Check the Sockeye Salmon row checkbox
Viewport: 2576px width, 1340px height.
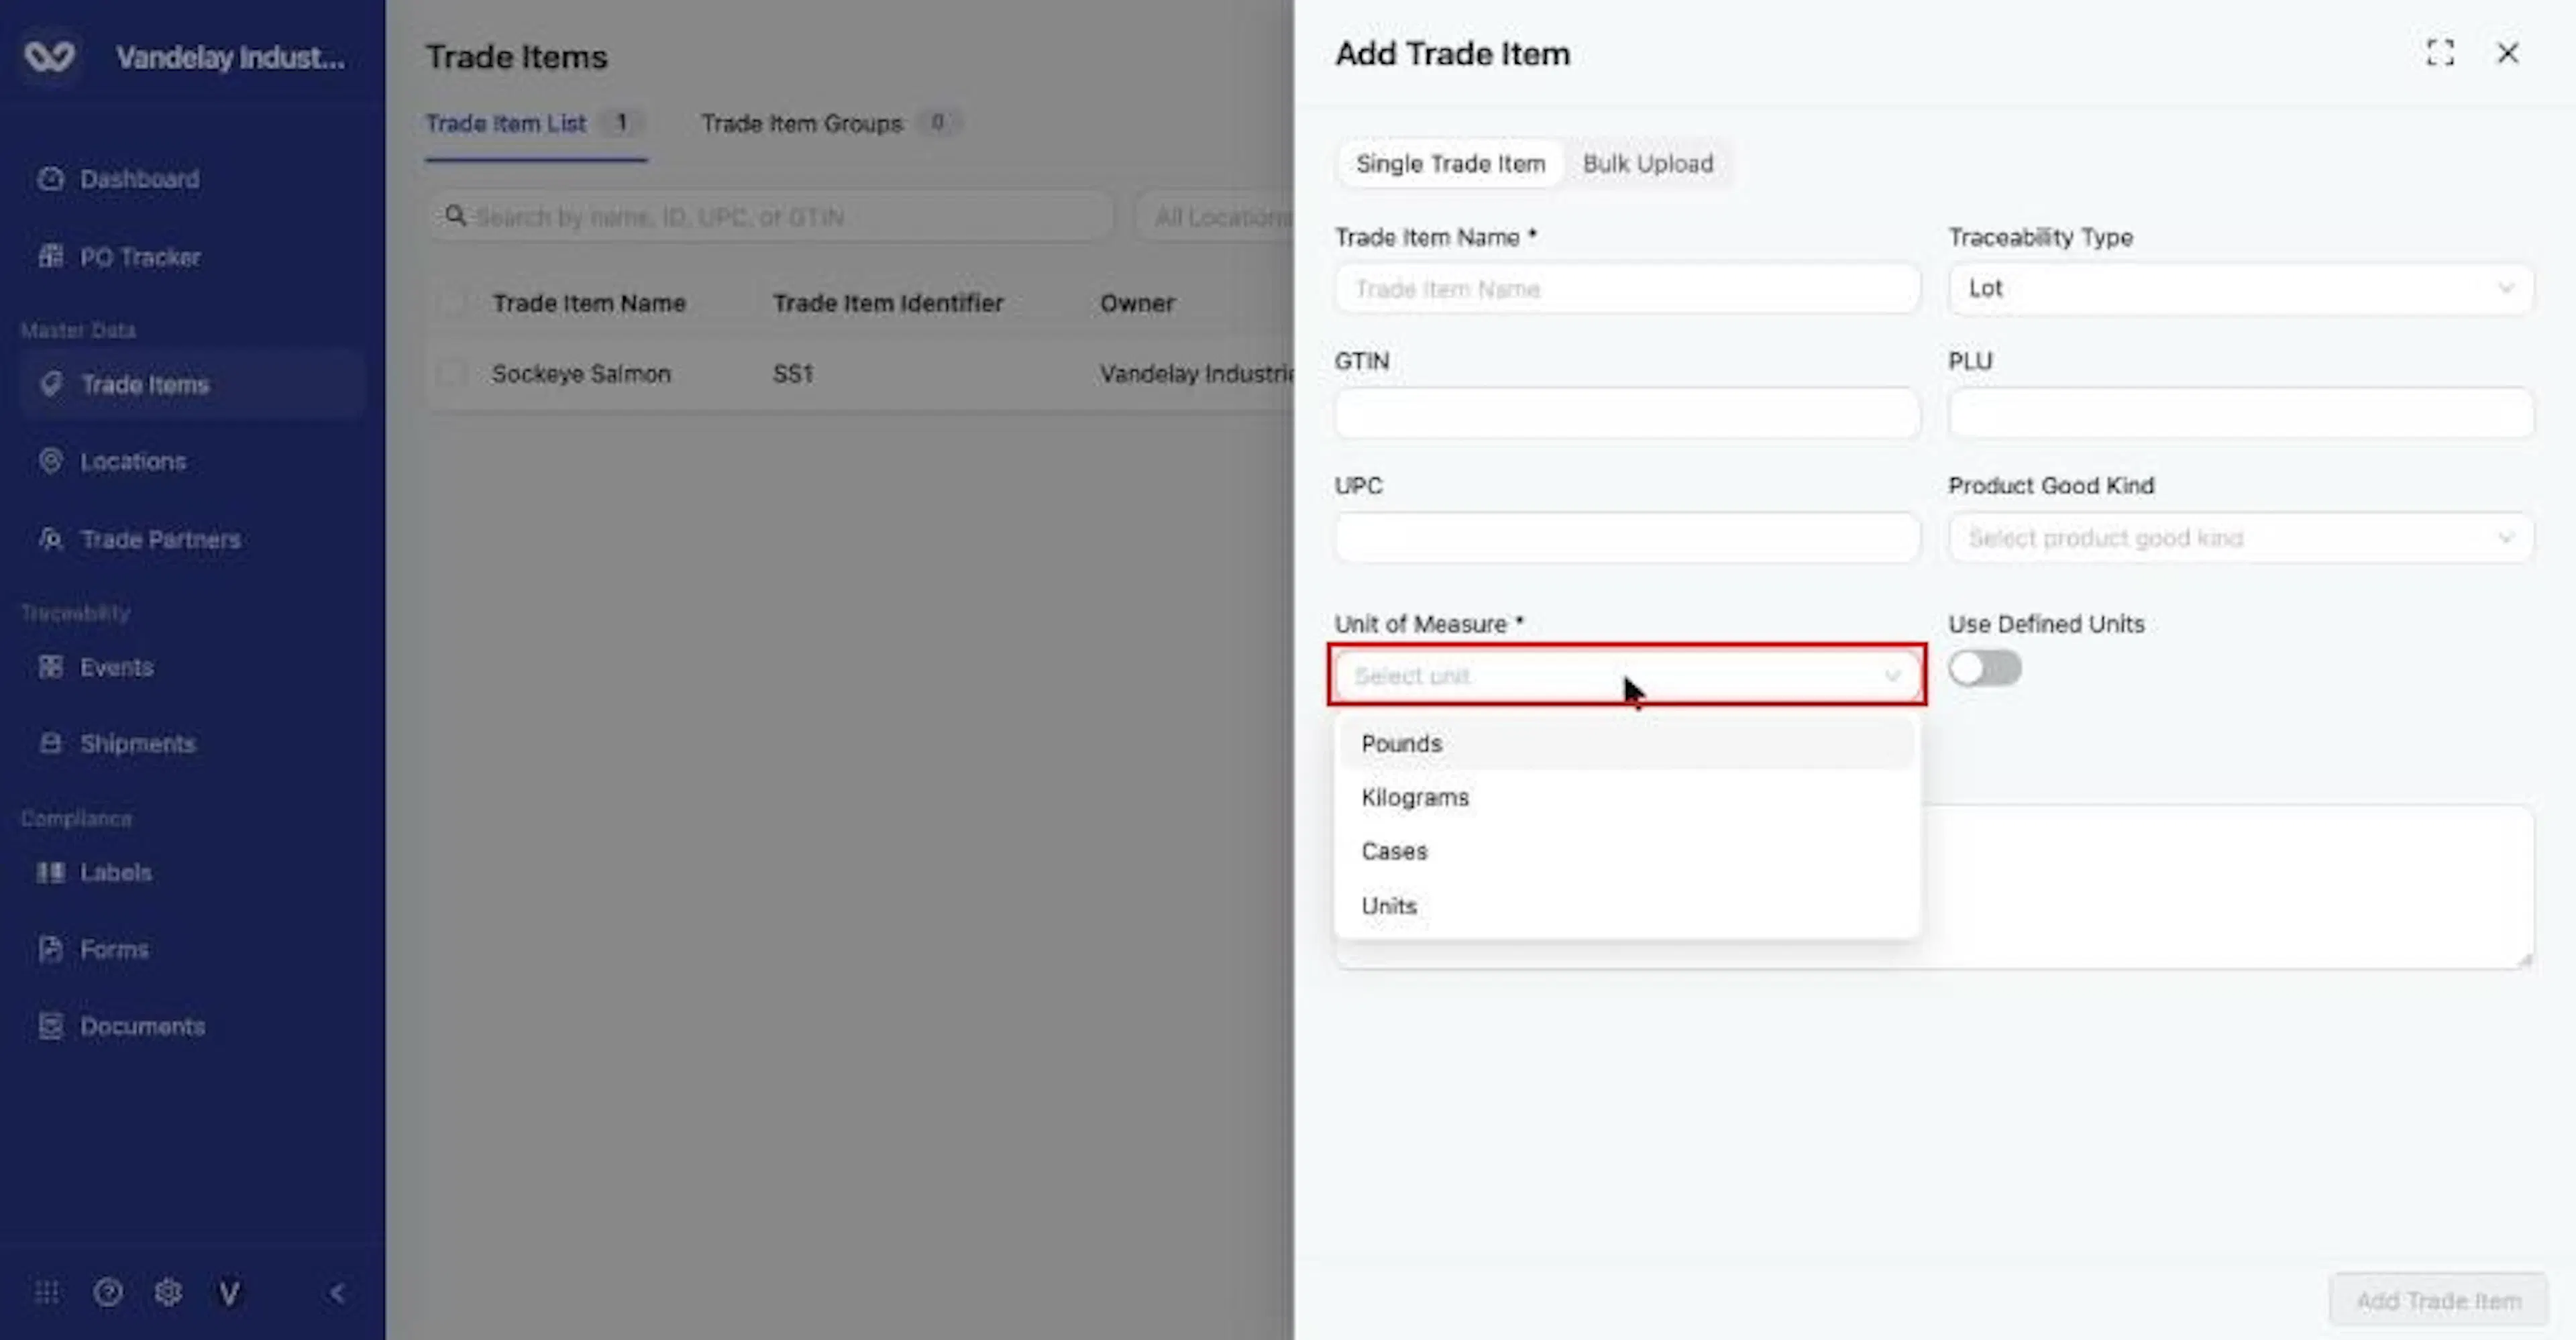pos(452,374)
